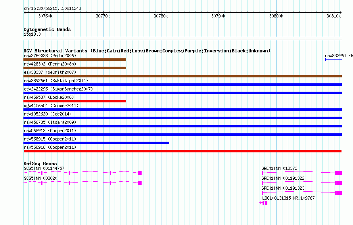Select the blue dgv4456n54 gain bar
Screen dimensions: 353x225
pos(182,110)
